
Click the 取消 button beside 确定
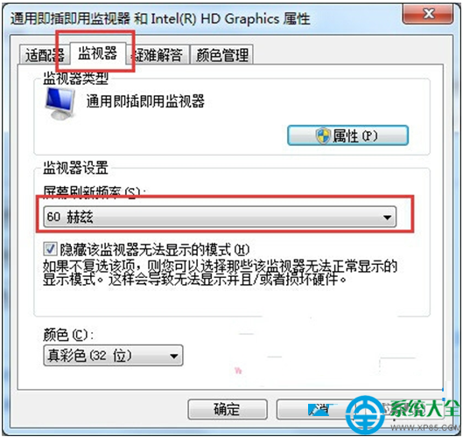tap(317, 409)
